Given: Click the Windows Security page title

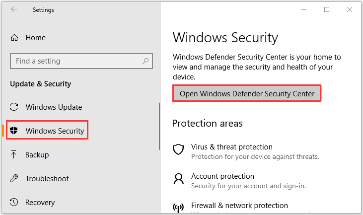Looking at the screenshot, I should pyautogui.click(x=225, y=38).
